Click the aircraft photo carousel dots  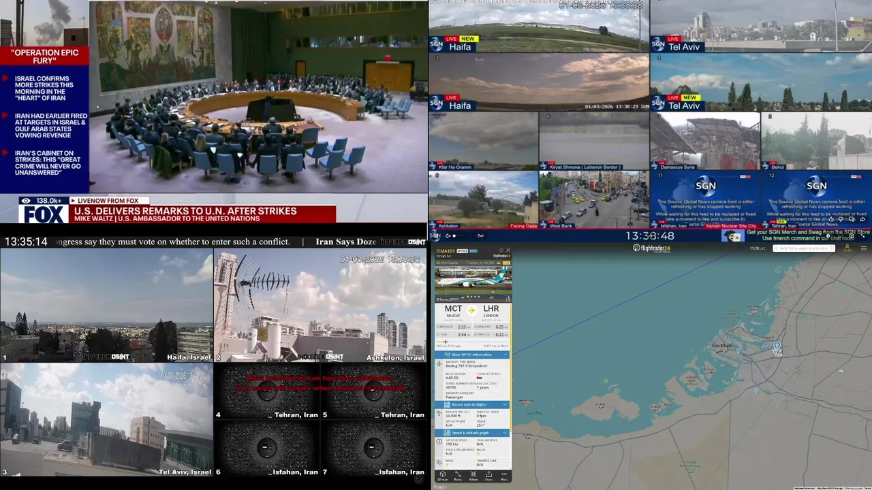473,296
